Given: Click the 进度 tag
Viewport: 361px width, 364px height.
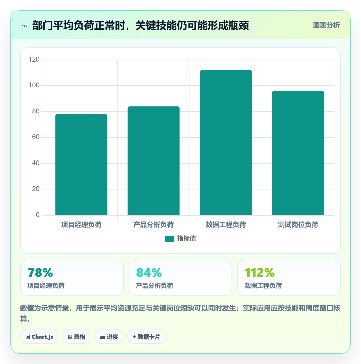Looking at the screenshot, I should point(109,337).
